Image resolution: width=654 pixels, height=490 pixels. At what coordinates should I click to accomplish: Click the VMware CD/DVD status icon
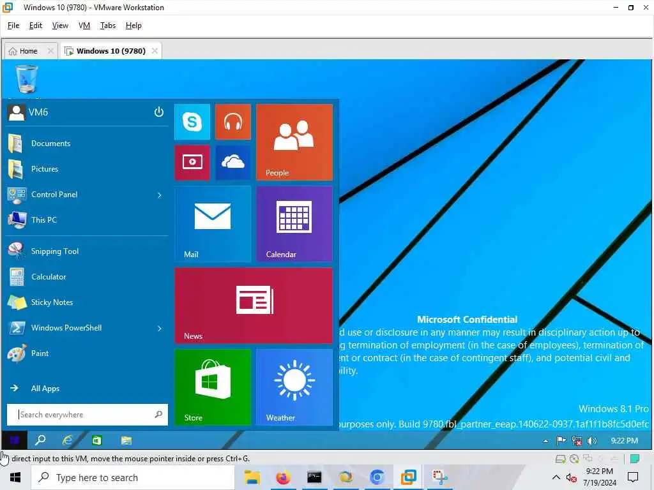tap(574, 459)
